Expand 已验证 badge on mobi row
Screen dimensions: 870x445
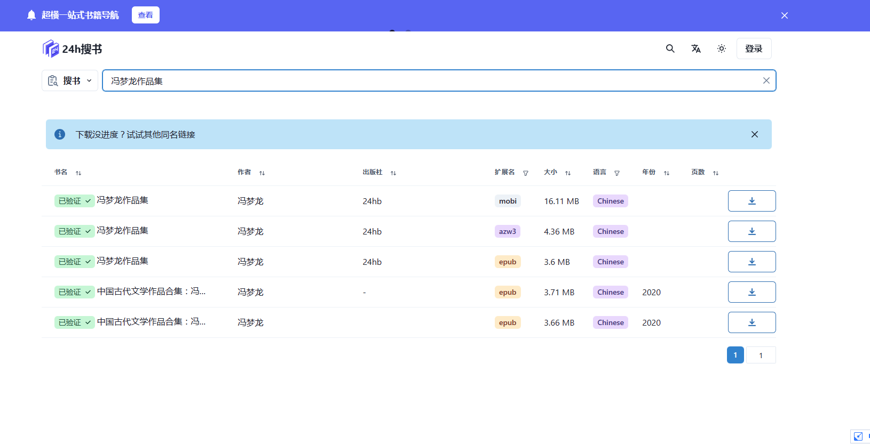point(74,201)
